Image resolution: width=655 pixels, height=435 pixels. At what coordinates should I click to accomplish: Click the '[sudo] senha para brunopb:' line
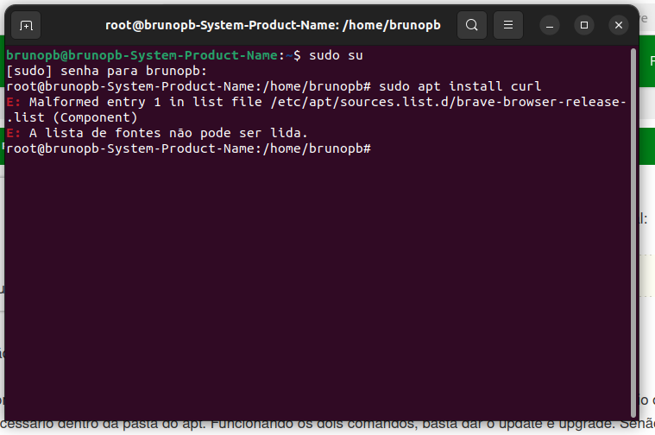click(x=107, y=71)
